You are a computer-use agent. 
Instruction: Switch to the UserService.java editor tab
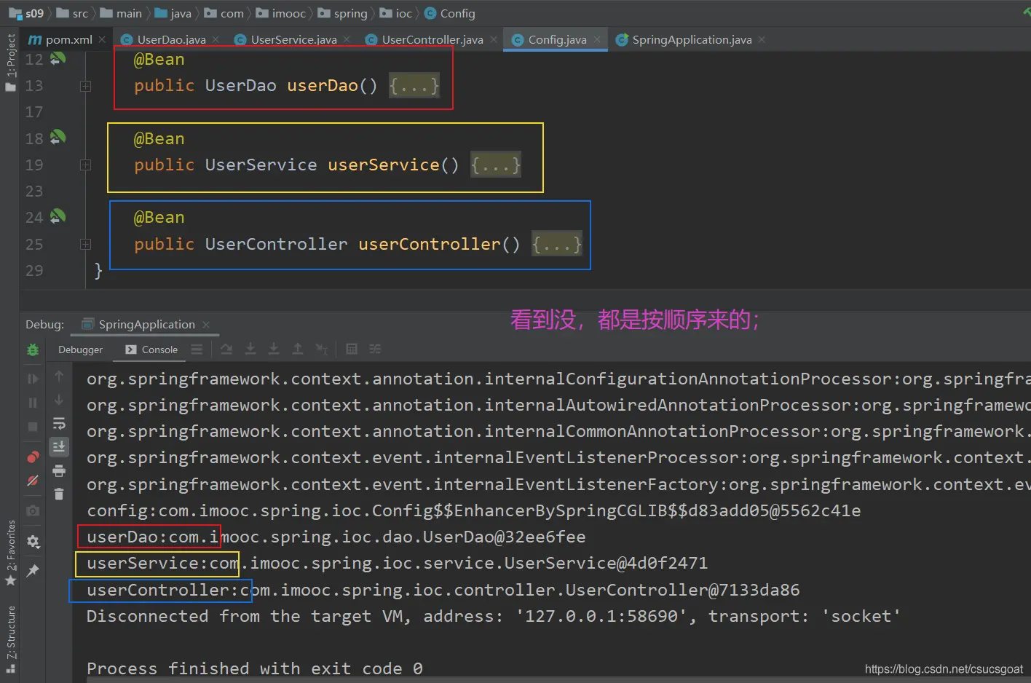point(293,39)
